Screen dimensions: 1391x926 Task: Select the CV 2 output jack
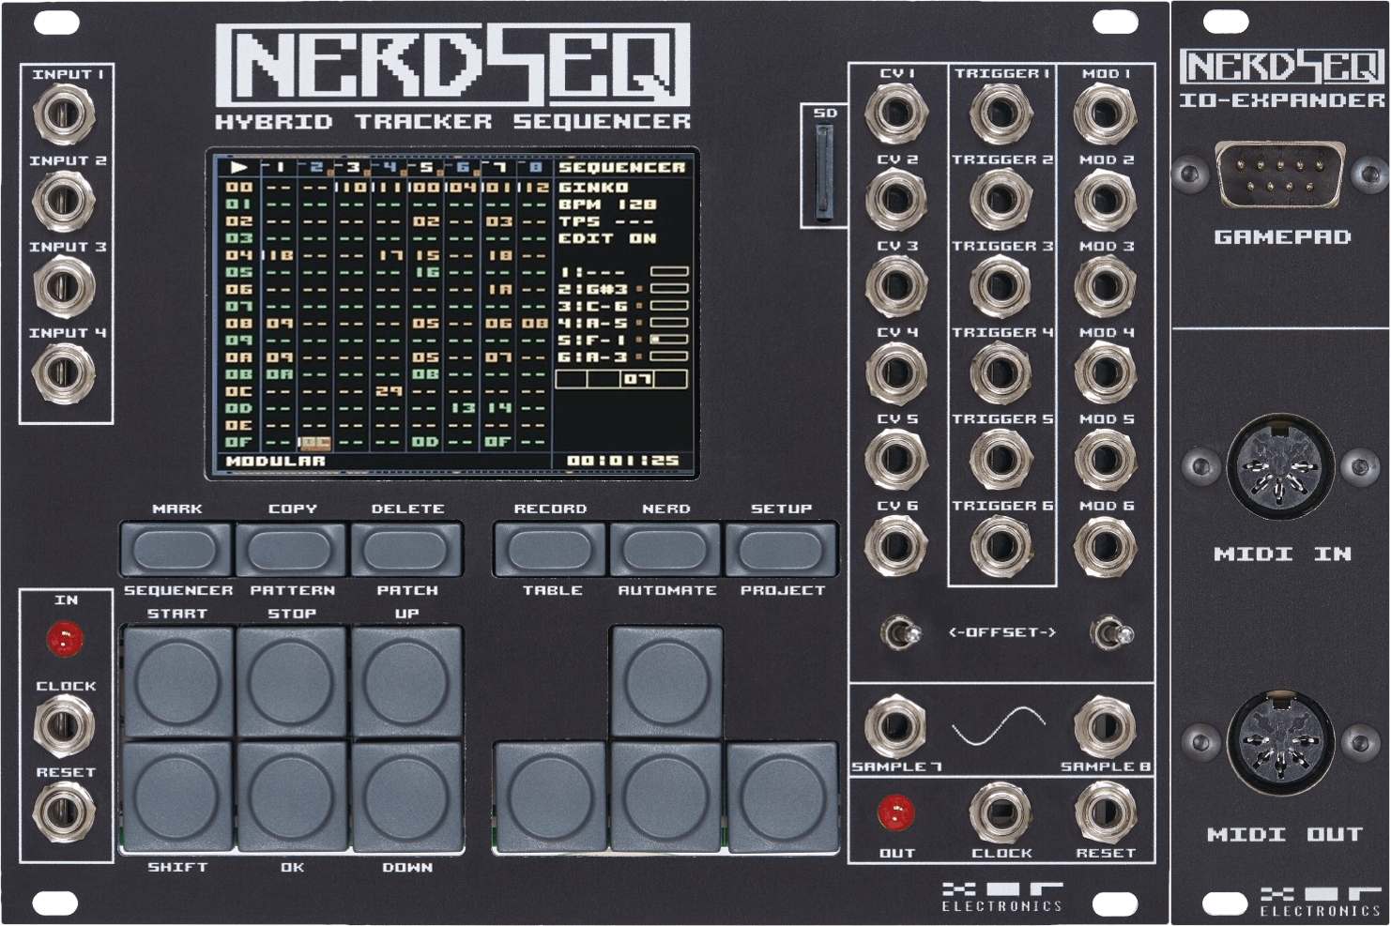895,199
